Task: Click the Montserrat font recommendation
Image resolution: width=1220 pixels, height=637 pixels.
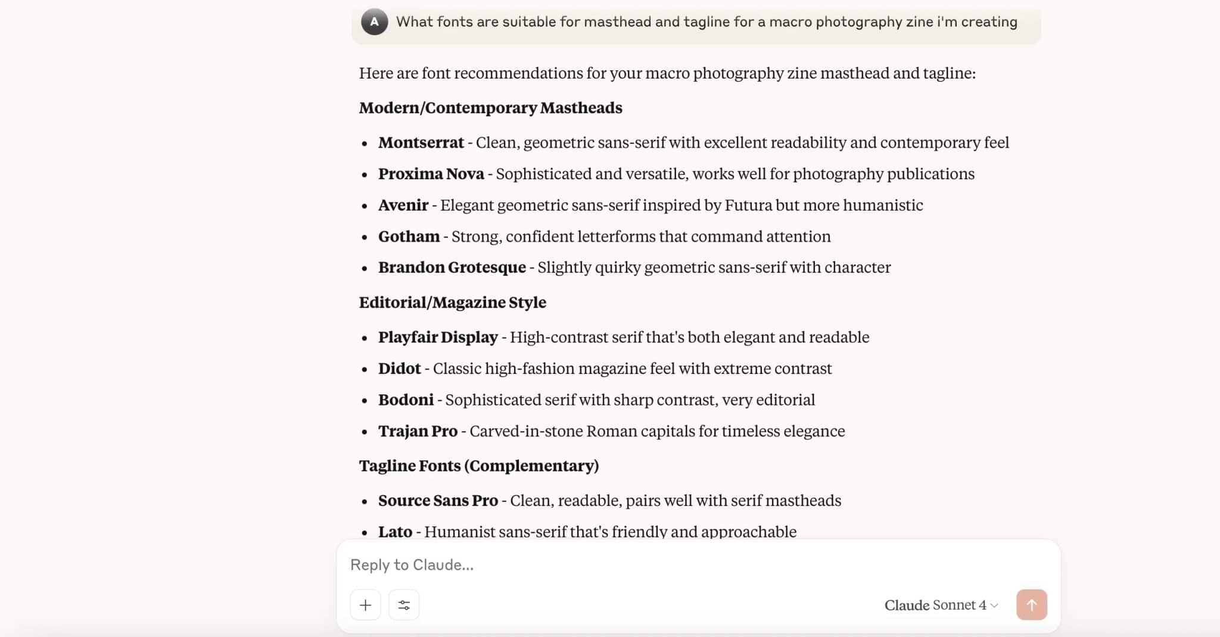Action: pos(421,142)
